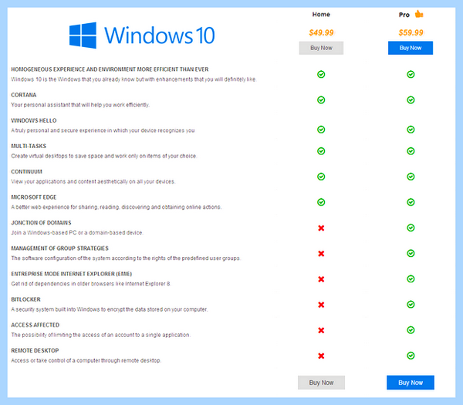
Task: Click the 'Windows 10 is the Windows' description
Action: [x=133, y=79]
